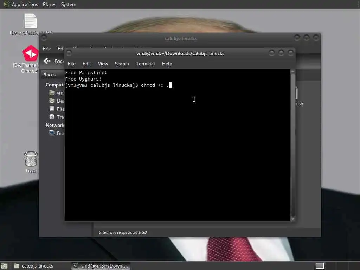Click the terminal vertical scrollbar track
The width and height of the screenshot is (360, 270).
(x=293, y=145)
